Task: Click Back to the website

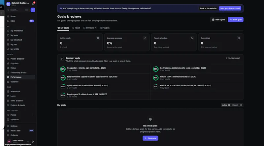Action: tap(208, 9)
